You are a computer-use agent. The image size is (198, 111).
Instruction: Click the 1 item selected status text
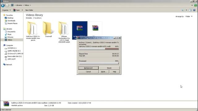coord(6,110)
